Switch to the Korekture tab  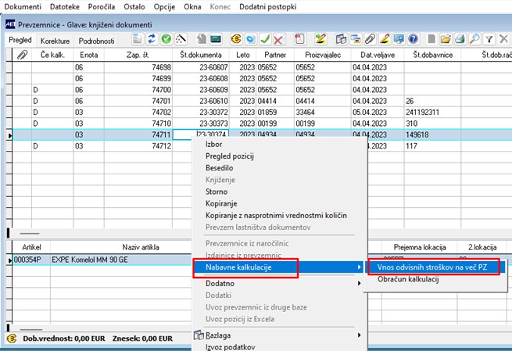tap(54, 39)
